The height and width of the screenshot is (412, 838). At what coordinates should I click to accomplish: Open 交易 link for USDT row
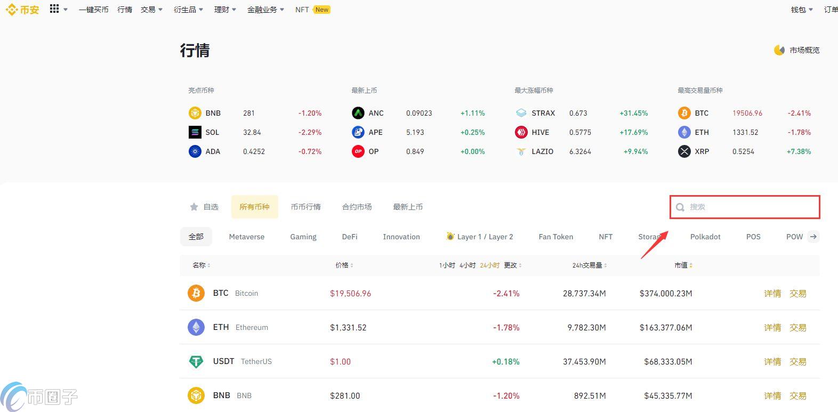(798, 361)
